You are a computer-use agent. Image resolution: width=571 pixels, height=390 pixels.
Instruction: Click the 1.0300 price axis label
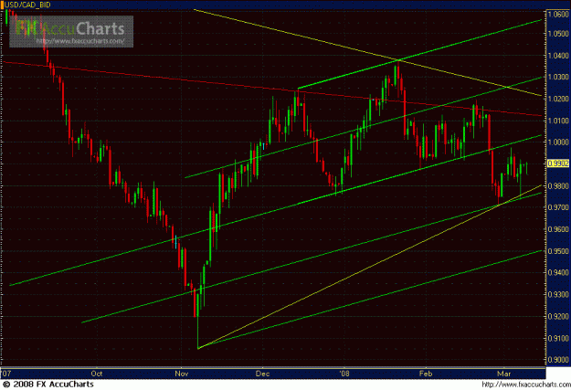[558, 77]
